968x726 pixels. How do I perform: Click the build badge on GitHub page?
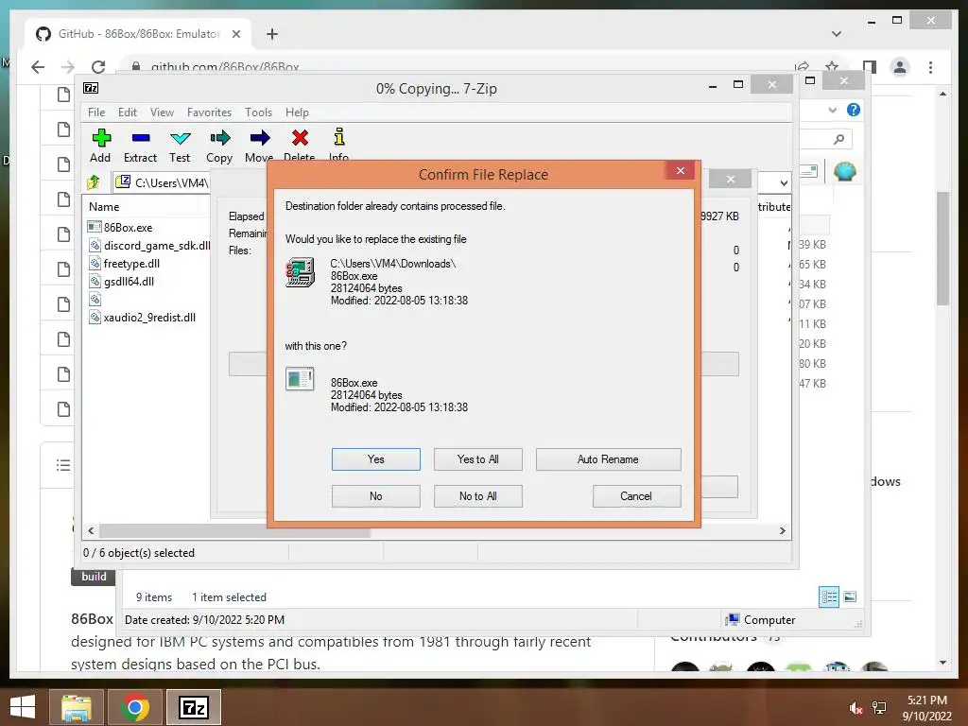pyautogui.click(x=94, y=577)
